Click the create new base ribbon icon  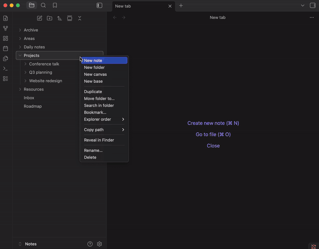click(6, 79)
